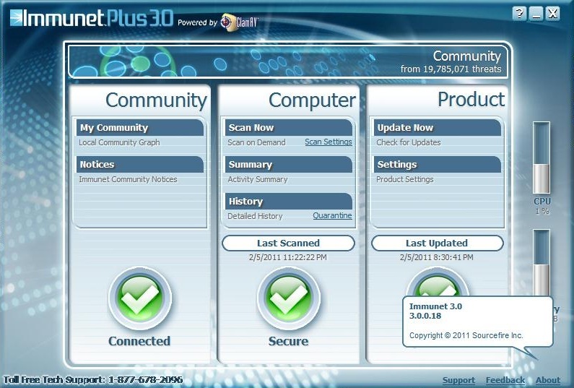Open the History section

289,201
